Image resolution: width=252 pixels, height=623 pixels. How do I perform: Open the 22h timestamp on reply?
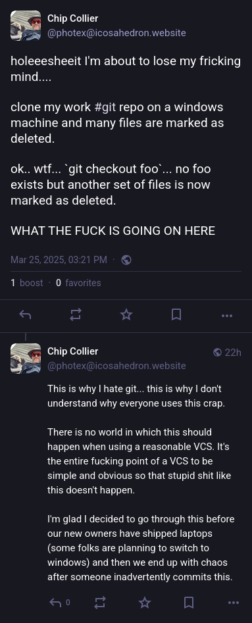pyautogui.click(x=233, y=353)
